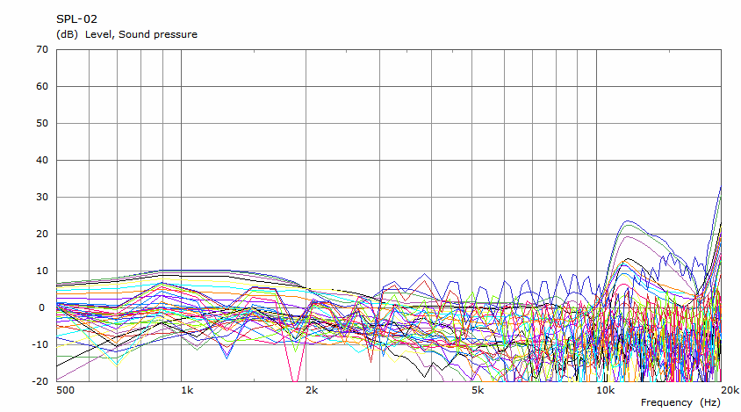Click the SPL-02 chart title
The image size is (741, 412).
[76, 19]
